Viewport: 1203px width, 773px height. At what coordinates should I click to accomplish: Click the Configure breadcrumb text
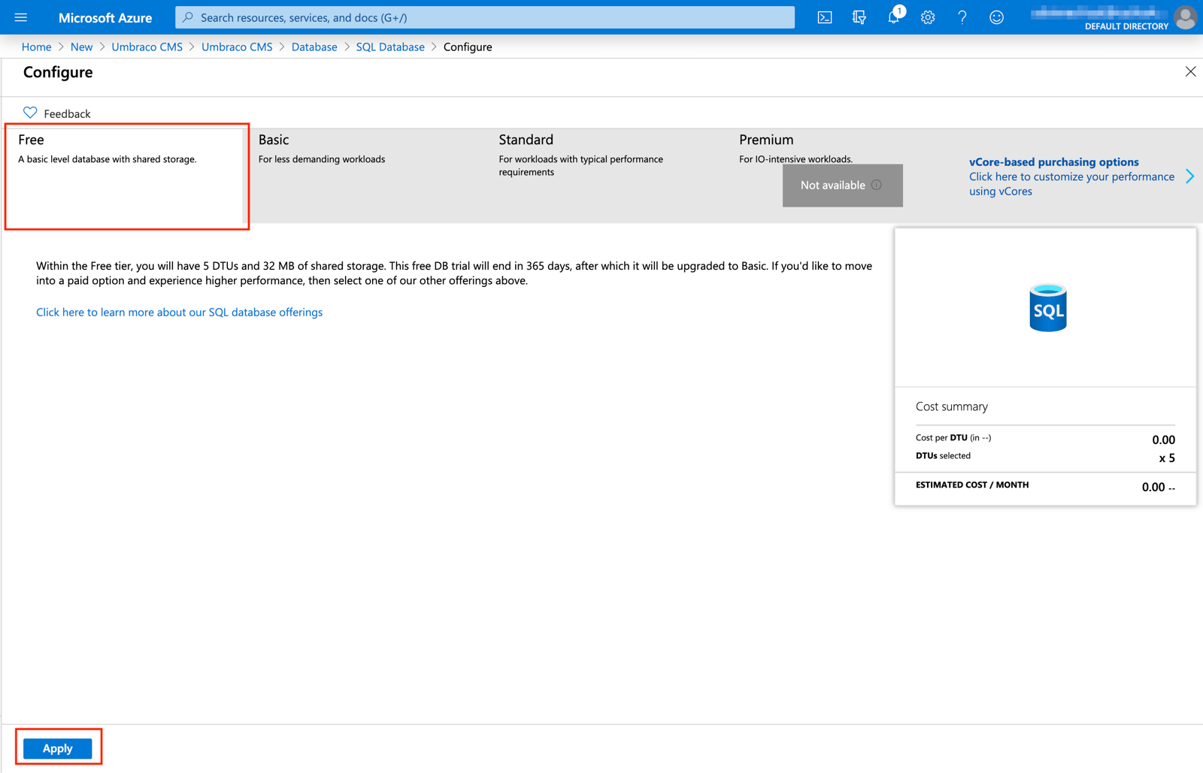468,47
